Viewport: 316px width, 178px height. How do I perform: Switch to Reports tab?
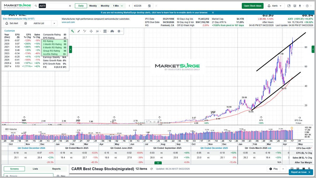click(x=56, y=169)
